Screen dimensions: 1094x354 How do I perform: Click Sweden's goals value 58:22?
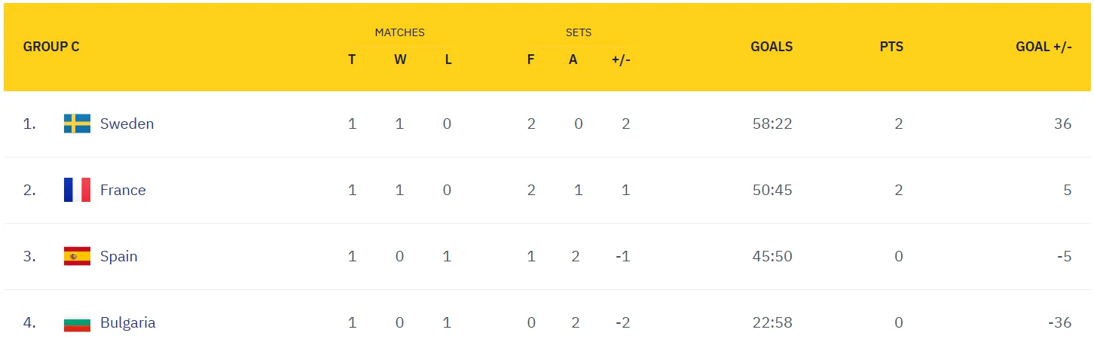point(772,124)
